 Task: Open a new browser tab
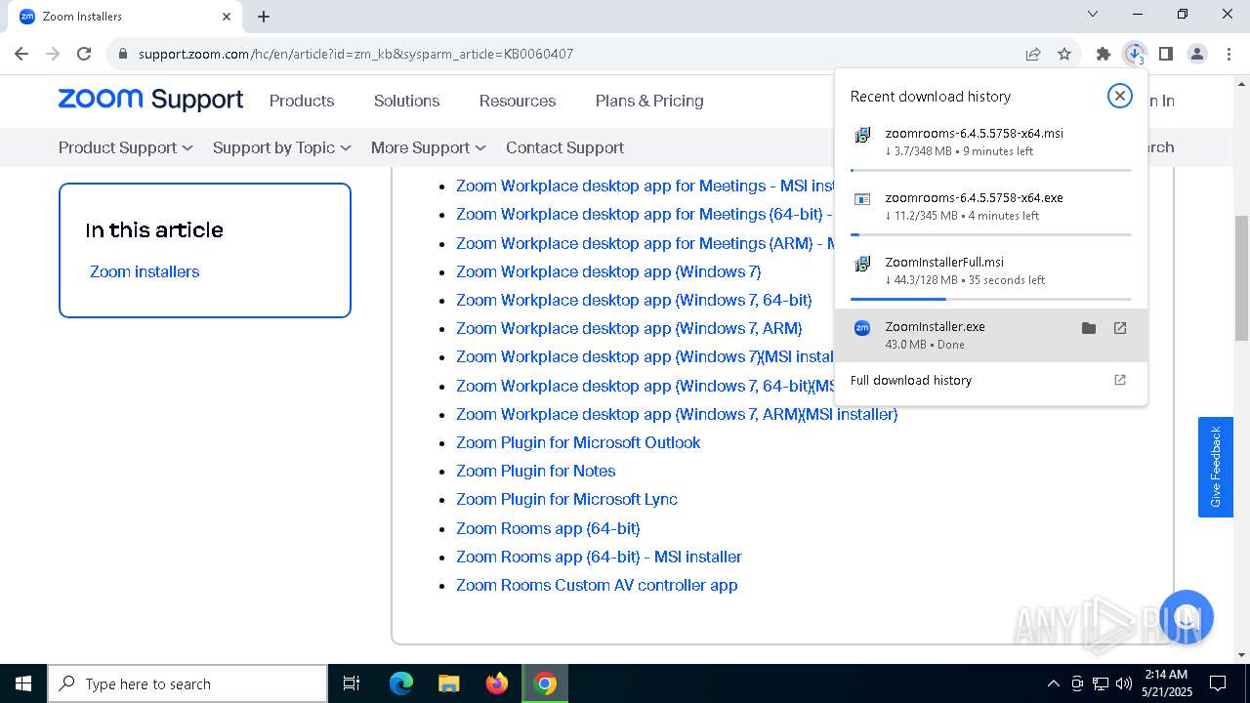pyautogui.click(x=264, y=16)
